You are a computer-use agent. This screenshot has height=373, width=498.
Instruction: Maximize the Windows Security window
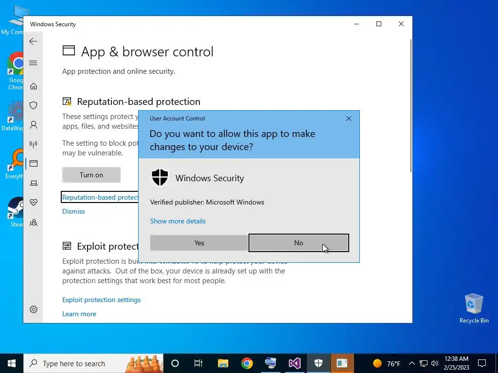pyautogui.click(x=378, y=24)
